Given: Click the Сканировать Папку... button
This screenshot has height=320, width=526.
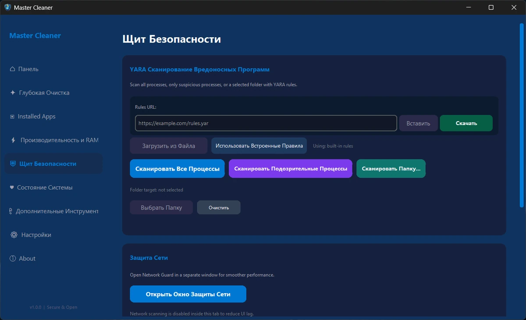Looking at the screenshot, I should (x=391, y=169).
